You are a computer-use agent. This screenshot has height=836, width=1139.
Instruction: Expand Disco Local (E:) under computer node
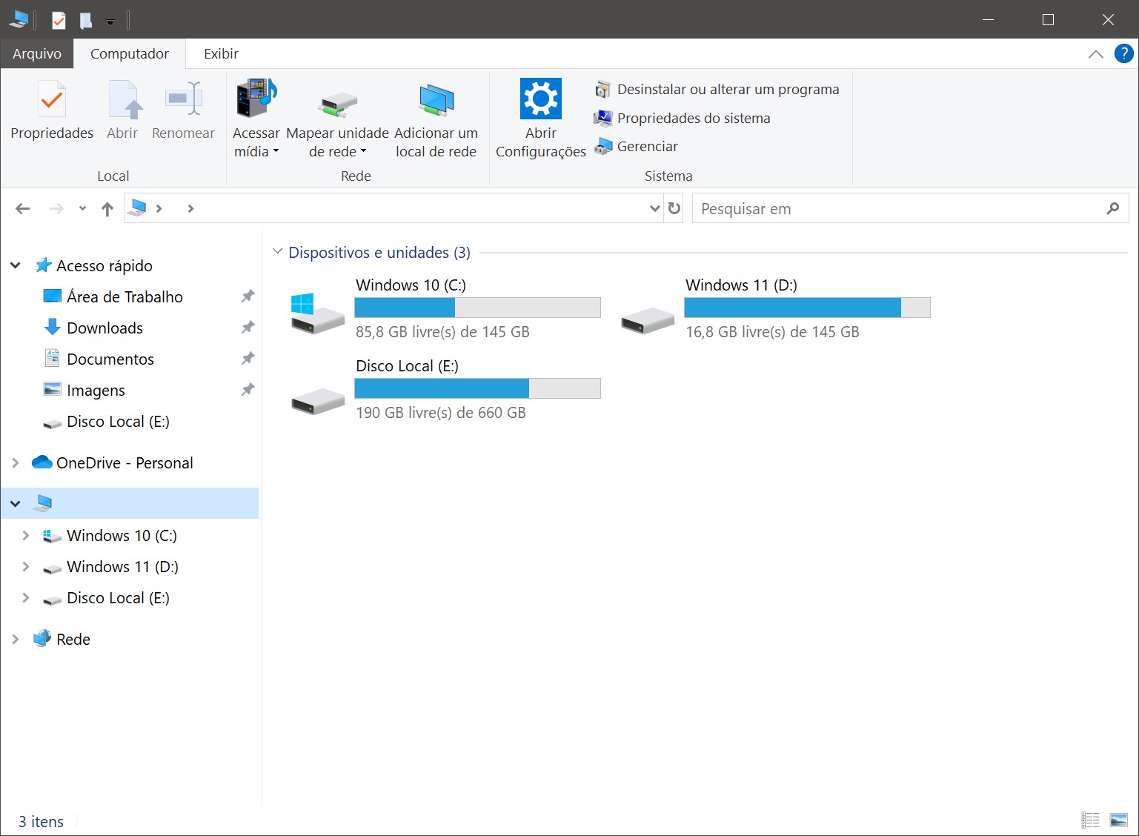click(x=26, y=597)
